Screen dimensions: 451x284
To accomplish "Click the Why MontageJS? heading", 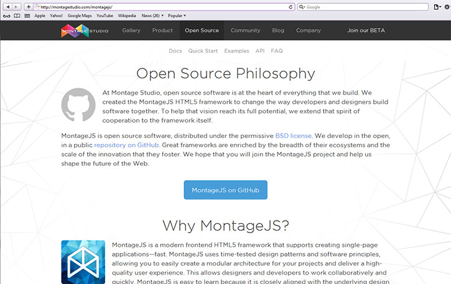I will pyautogui.click(x=225, y=226).
